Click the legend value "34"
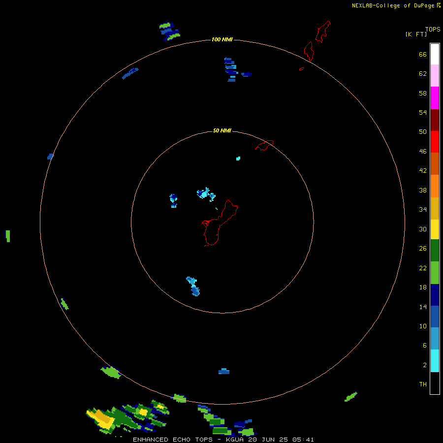The image size is (443, 443). click(423, 210)
